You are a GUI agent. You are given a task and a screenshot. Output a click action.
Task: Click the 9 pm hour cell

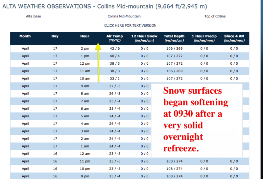click(85, 176)
